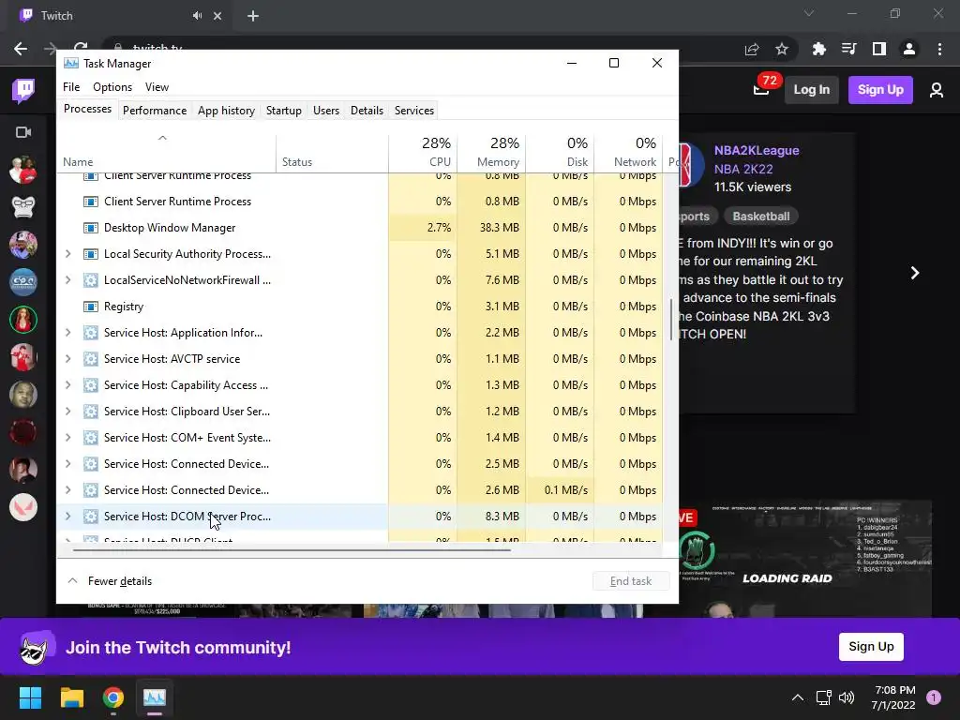Click Task Manager icon on taskbar
960x720 pixels.
pyautogui.click(x=155, y=697)
